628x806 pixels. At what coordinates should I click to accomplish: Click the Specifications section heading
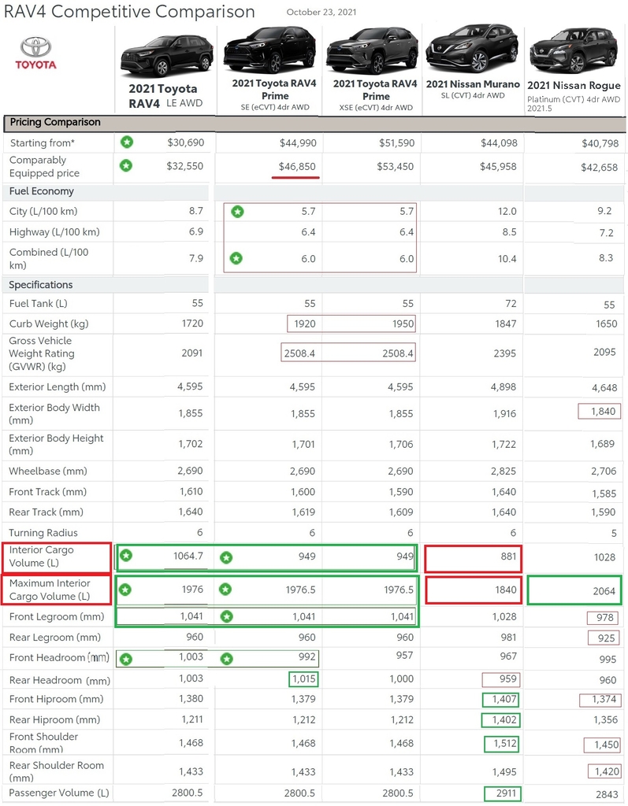(x=41, y=285)
